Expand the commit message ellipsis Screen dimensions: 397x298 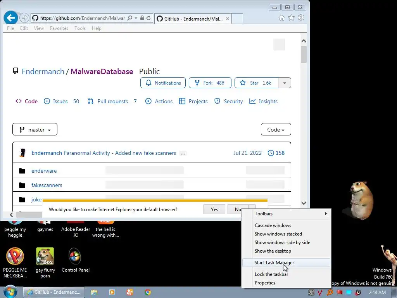coord(183,153)
